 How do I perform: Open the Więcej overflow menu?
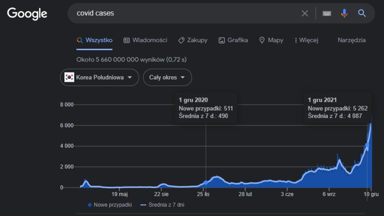pyautogui.click(x=306, y=40)
